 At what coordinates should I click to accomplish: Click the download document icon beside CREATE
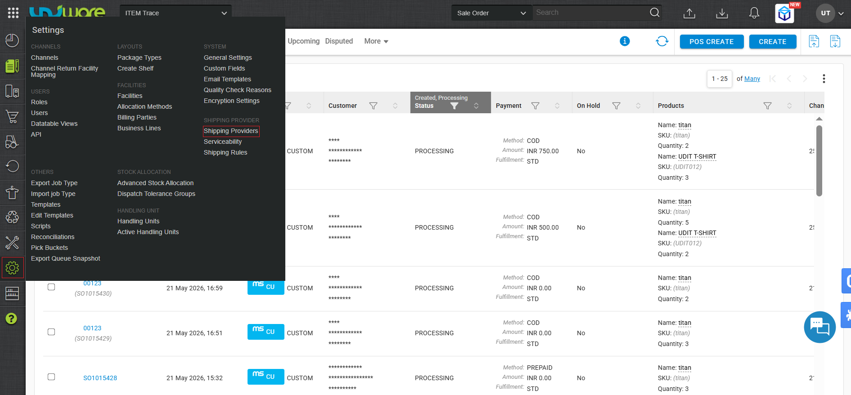(x=835, y=41)
